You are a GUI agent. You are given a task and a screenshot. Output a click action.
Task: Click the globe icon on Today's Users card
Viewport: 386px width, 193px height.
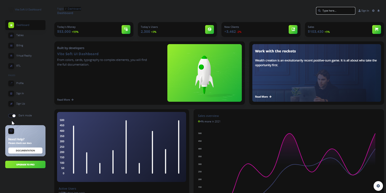tap(210, 29)
